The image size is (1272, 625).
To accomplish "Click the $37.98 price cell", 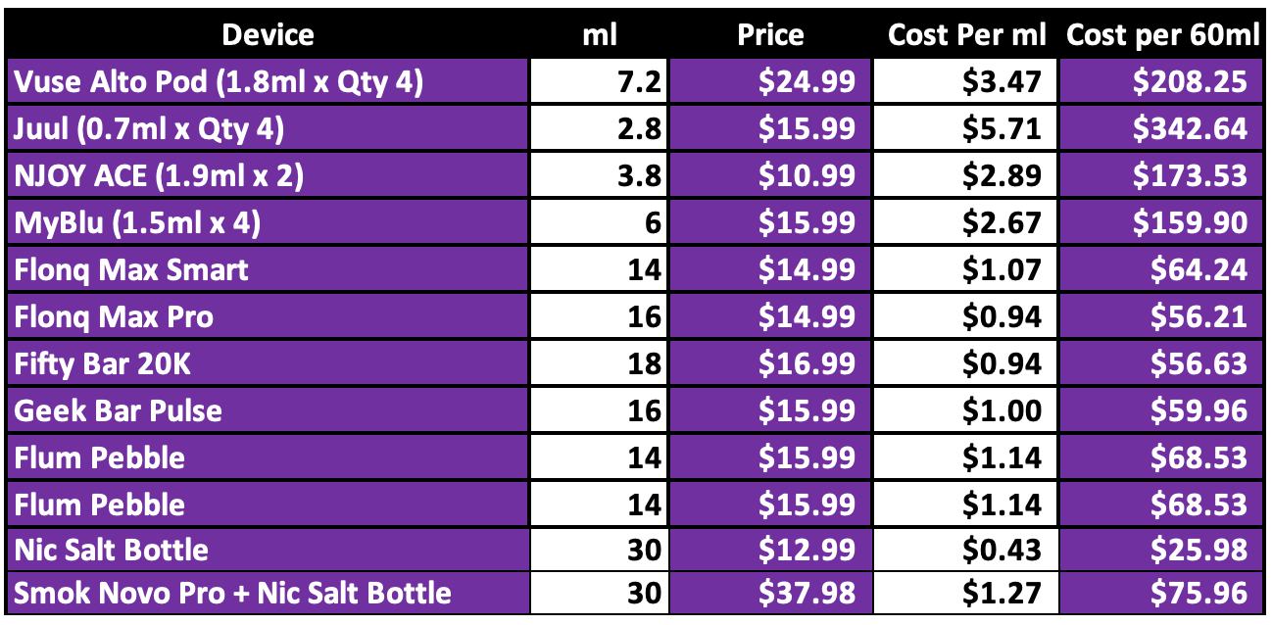I will click(770, 594).
